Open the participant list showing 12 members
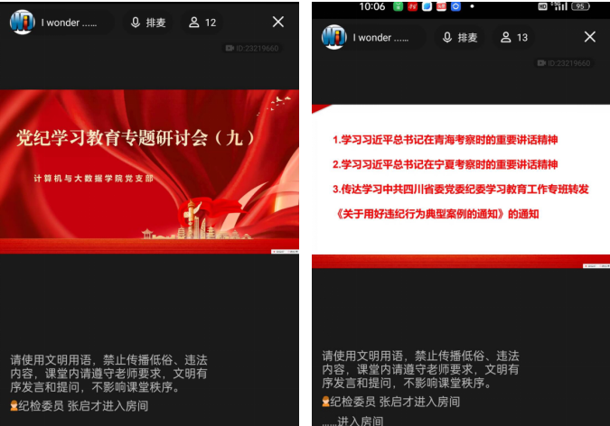The image size is (610, 426). tap(202, 23)
